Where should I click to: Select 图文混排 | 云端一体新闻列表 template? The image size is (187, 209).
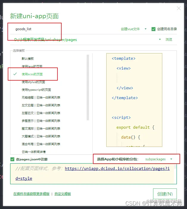(41, 128)
